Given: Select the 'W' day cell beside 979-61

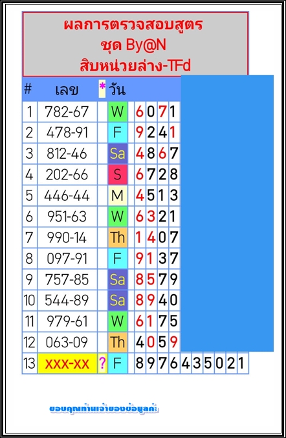Looking at the screenshot, I should pyautogui.click(x=118, y=321).
